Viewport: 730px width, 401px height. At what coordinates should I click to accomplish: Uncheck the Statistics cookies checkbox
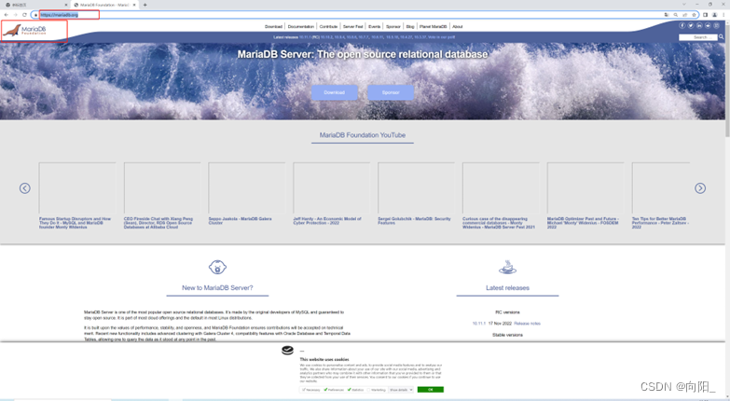point(350,390)
